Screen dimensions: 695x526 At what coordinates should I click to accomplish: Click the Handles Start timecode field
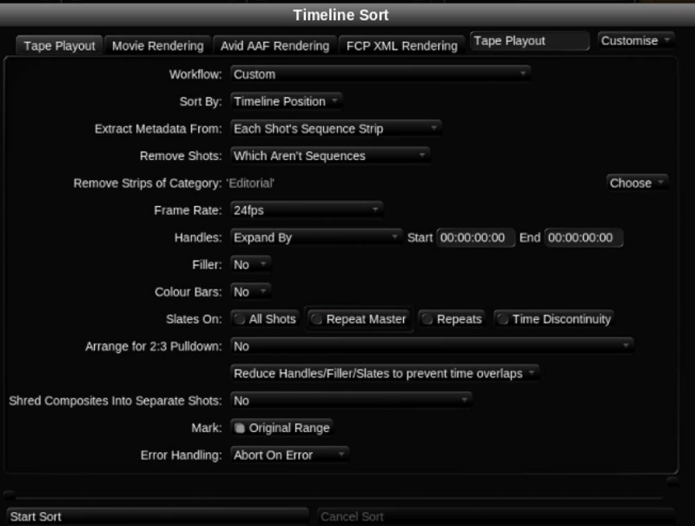click(476, 237)
